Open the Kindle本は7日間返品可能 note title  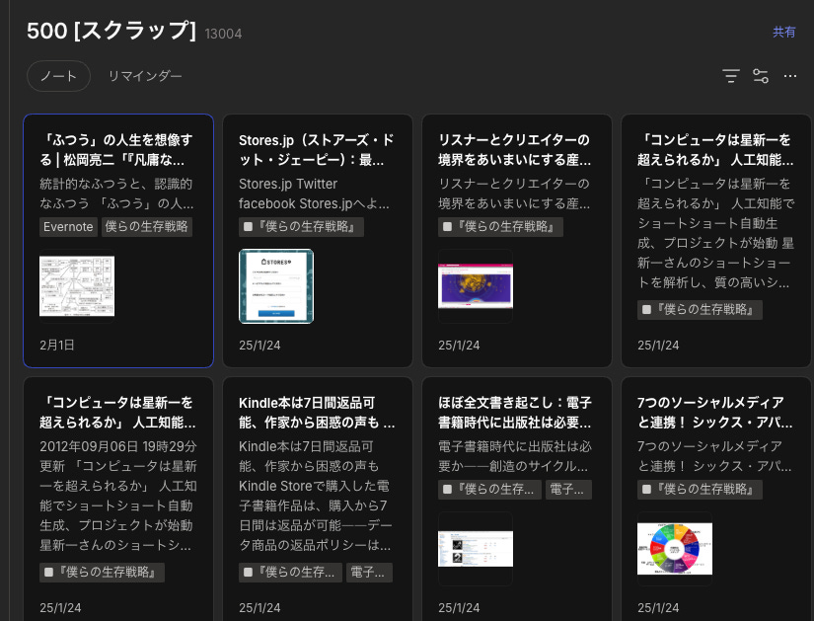(x=317, y=412)
